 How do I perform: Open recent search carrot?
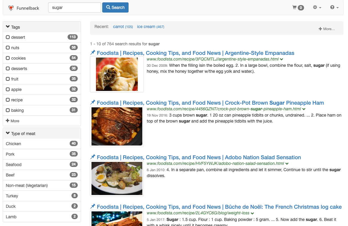pyautogui.click(x=118, y=27)
